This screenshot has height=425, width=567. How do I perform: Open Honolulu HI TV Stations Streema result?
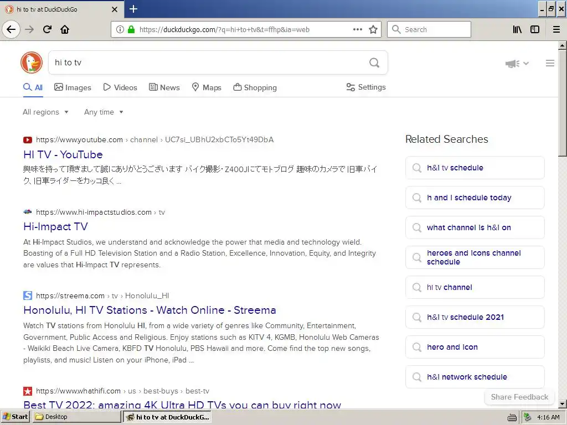tap(150, 310)
